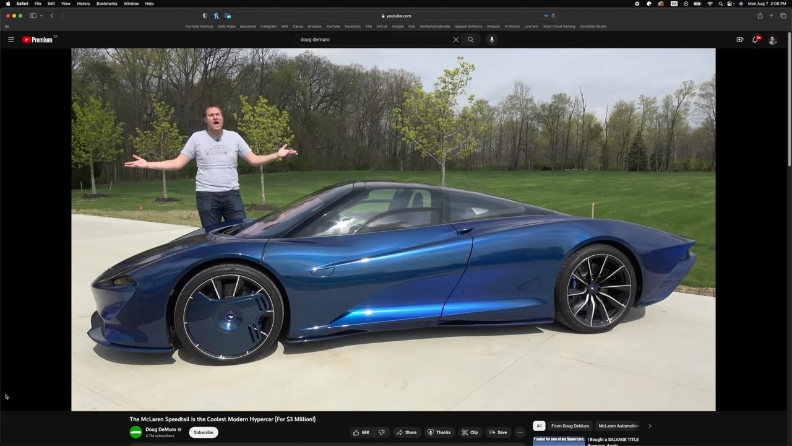Screen dimensions: 792x446
Task: Open the Create video camera icon
Action: click(x=739, y=40)
